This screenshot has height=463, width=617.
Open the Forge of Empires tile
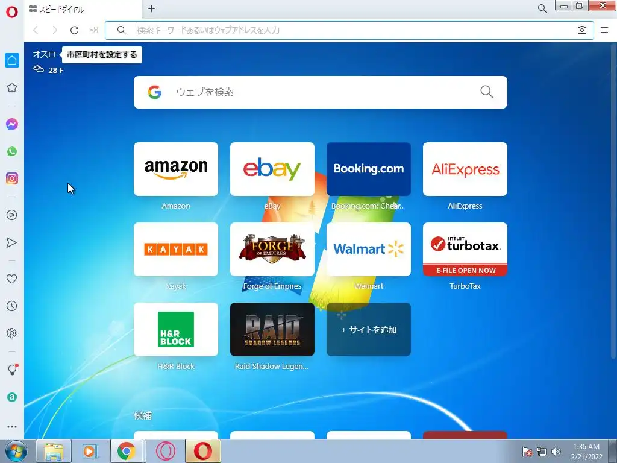pos(272,249)
